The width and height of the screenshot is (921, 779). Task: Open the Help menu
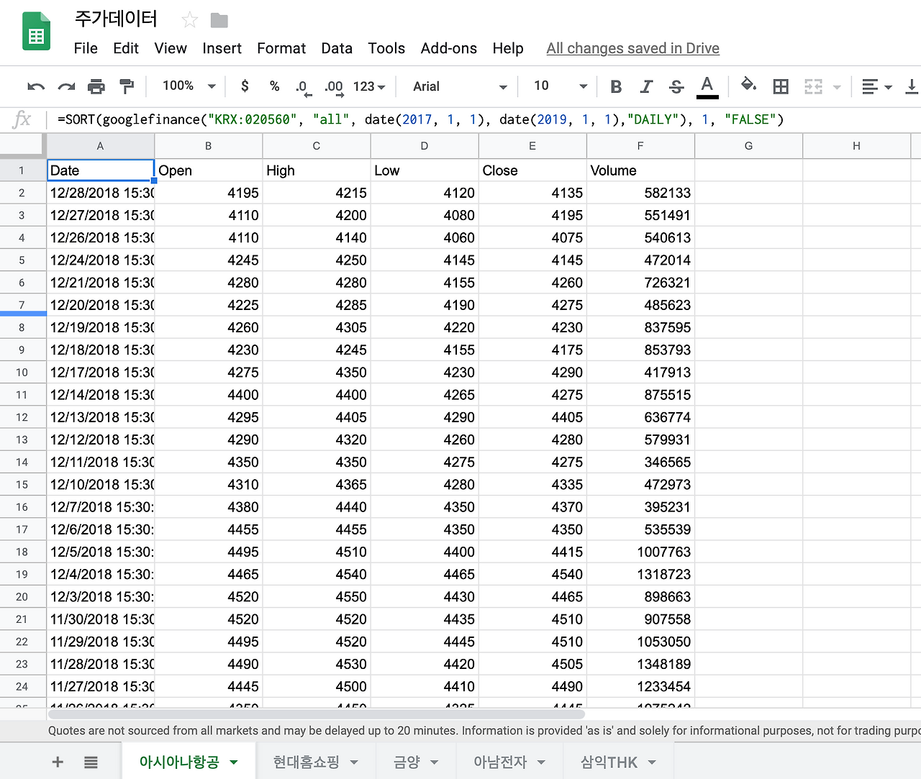[x=508, y=48]
